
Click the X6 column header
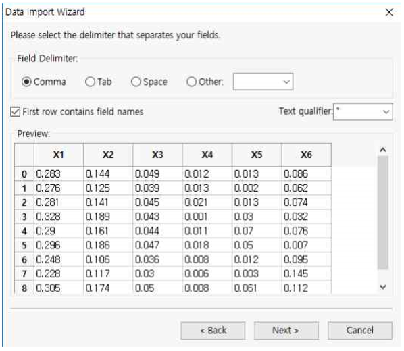[x=306, y=155]
